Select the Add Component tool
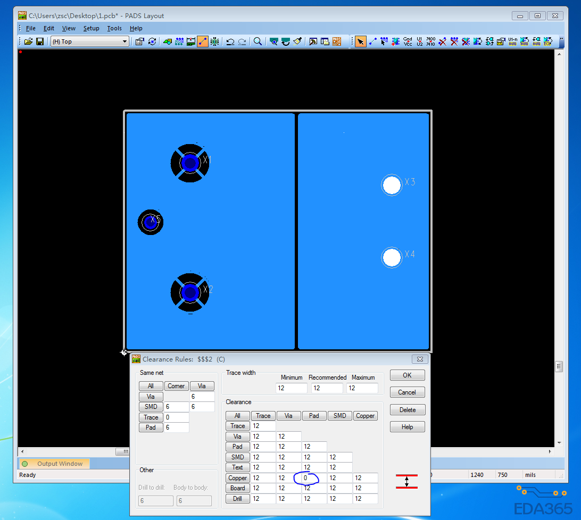 (x=396, y=41)
